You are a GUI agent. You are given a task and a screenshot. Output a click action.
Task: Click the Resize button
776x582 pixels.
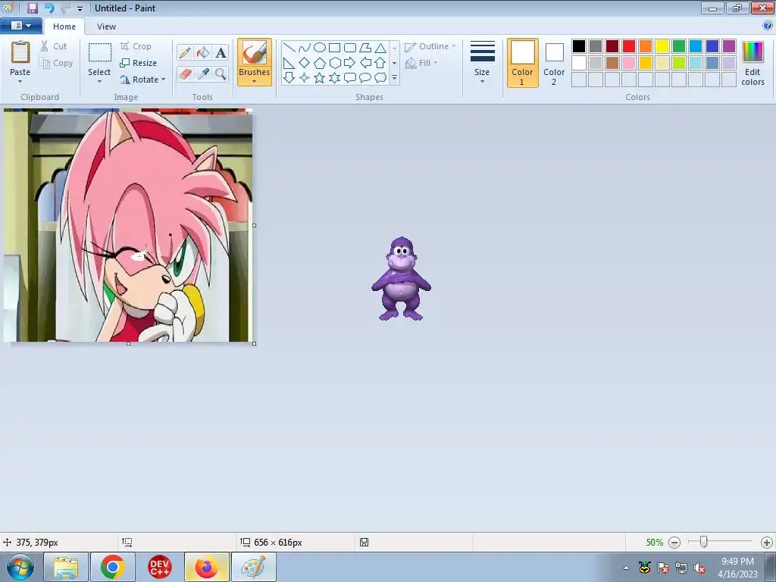[x=139, y=63]
